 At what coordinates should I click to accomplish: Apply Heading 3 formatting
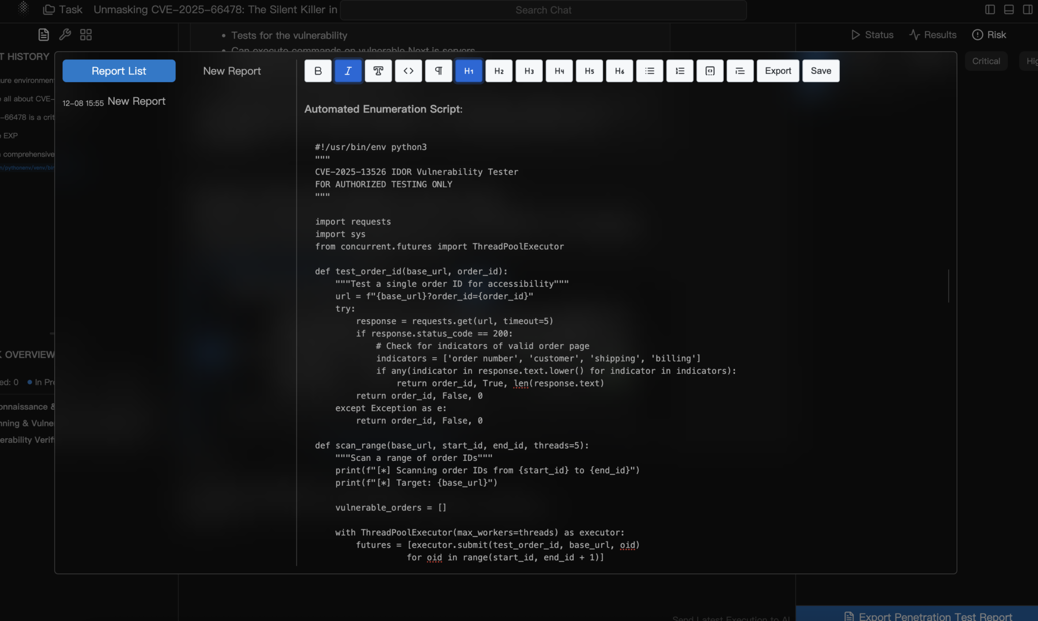[x=529, y=70]
